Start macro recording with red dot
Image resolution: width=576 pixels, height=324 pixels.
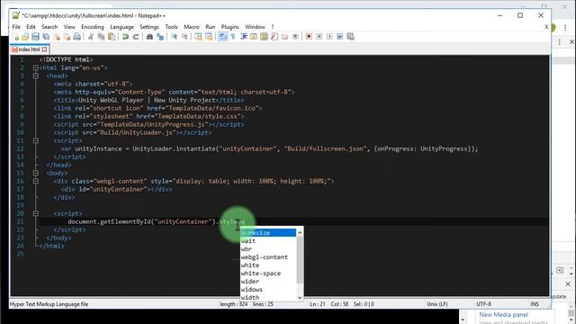click(x=309, y=36)
